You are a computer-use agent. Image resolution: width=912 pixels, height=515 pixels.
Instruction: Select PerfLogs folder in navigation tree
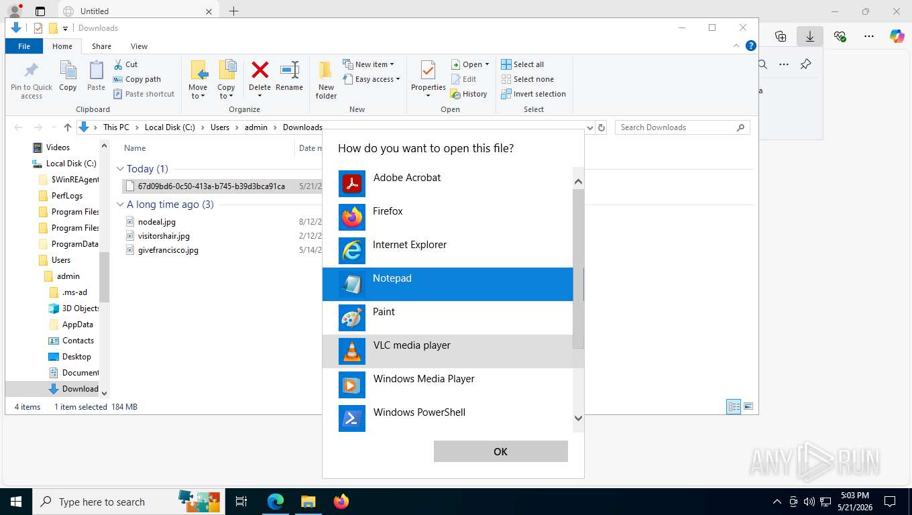67,196
